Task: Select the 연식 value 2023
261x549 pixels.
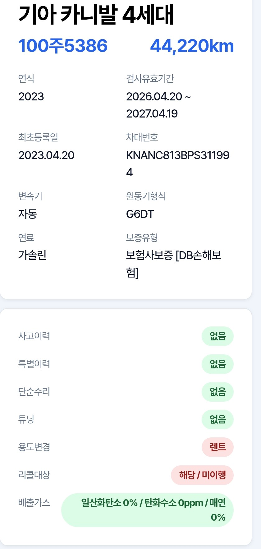Action: [31, 97]
